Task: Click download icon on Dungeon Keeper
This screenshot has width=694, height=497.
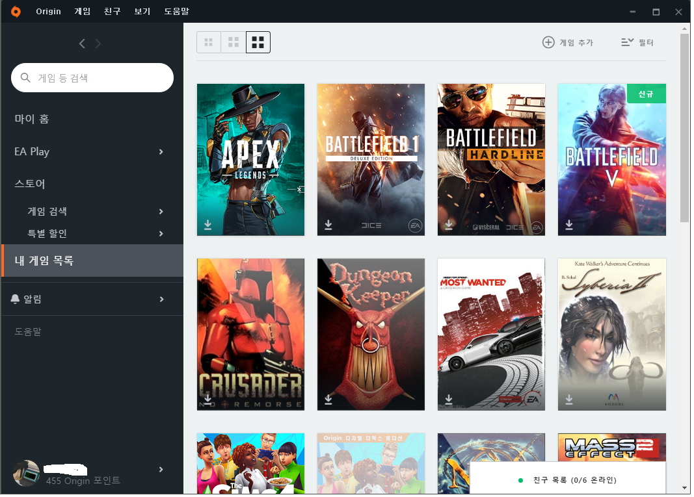Action: (328, 400)
